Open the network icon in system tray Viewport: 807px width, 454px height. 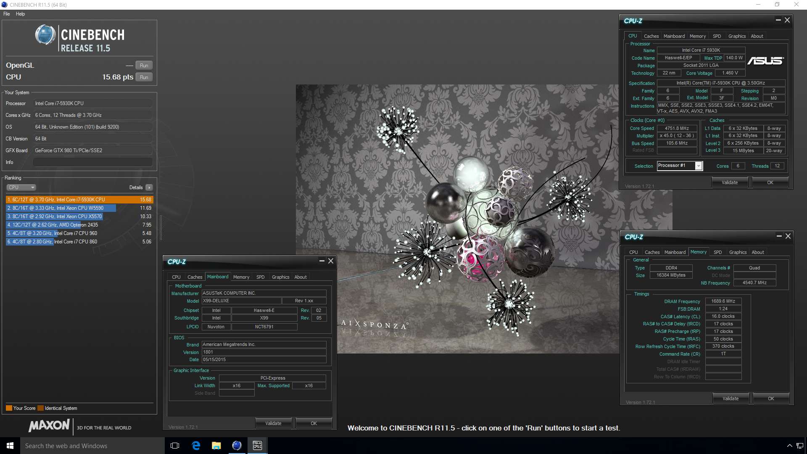[800, 446]
